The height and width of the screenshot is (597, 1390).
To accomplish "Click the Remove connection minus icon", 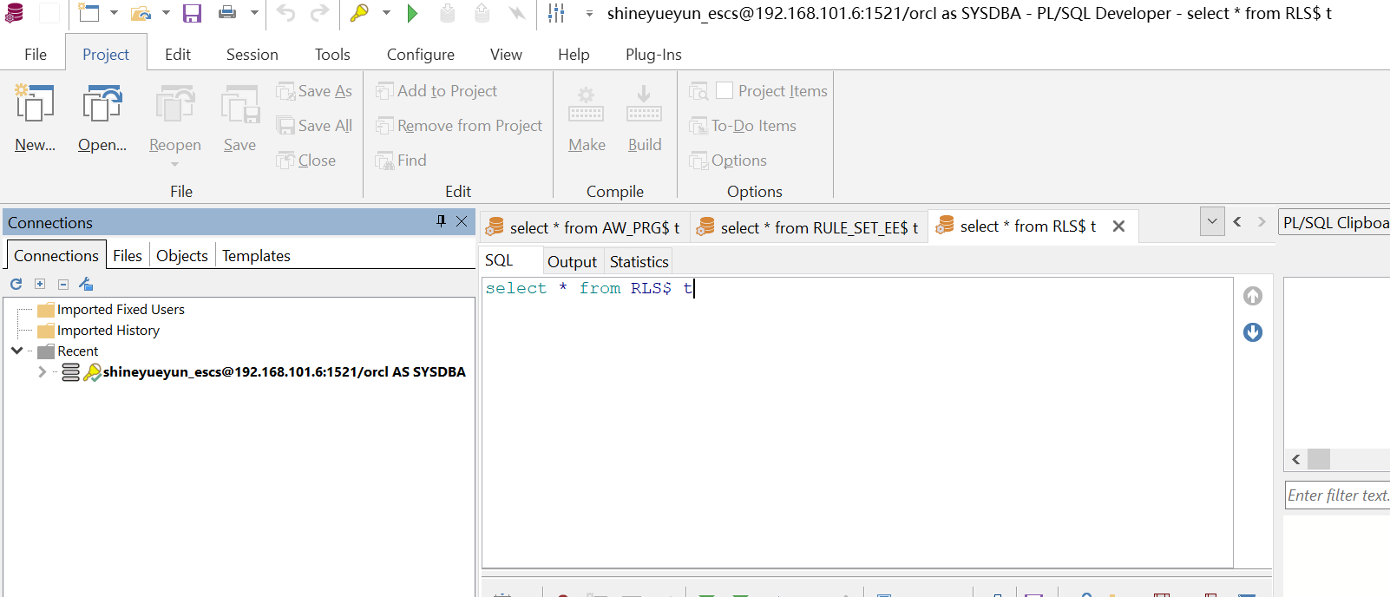I will 63,284.
